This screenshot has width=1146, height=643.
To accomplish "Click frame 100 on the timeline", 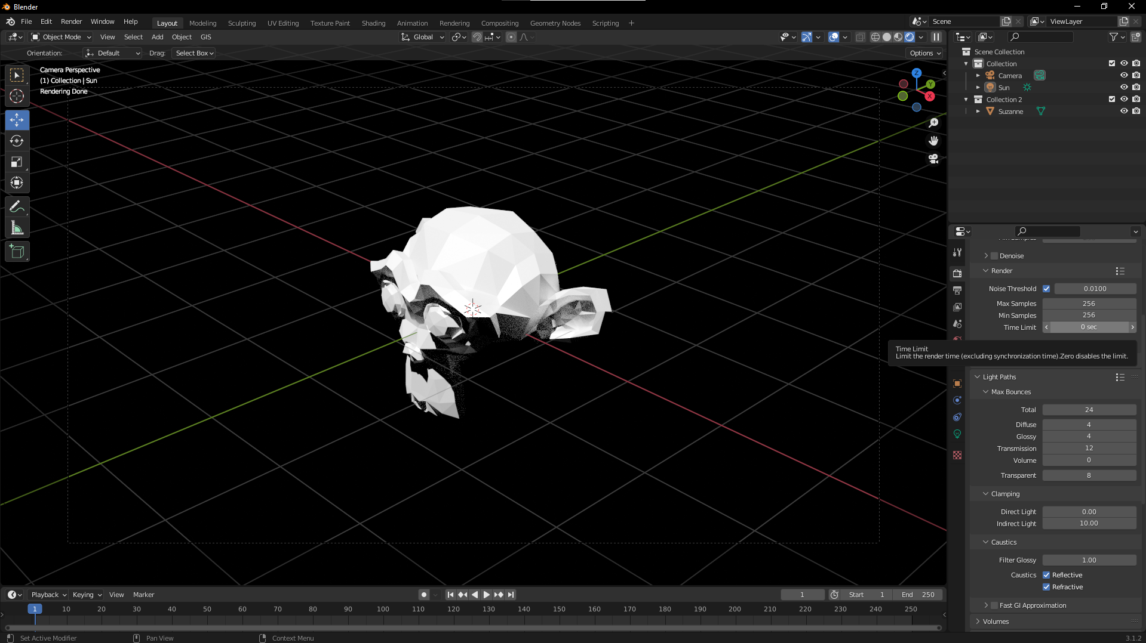I will [383, 610].
